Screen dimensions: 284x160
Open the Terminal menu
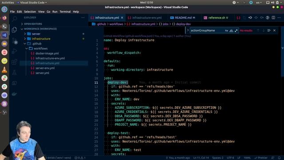tap(65, 12)
